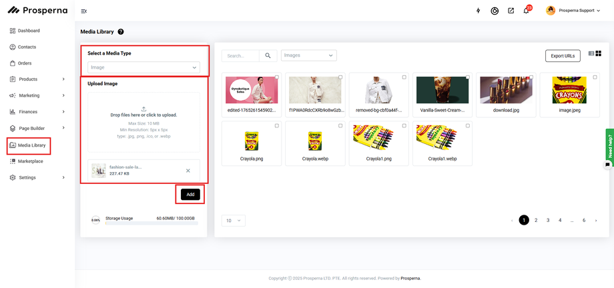Expand the Finances submenu chevron
Viewport: 614px width, 288px height.
(x=63, y=111)
